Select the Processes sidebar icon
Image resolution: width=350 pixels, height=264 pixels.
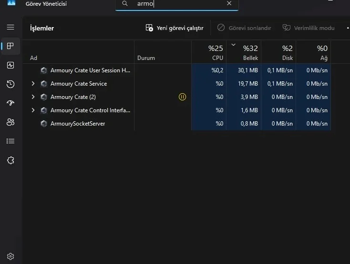coord(10,46)
